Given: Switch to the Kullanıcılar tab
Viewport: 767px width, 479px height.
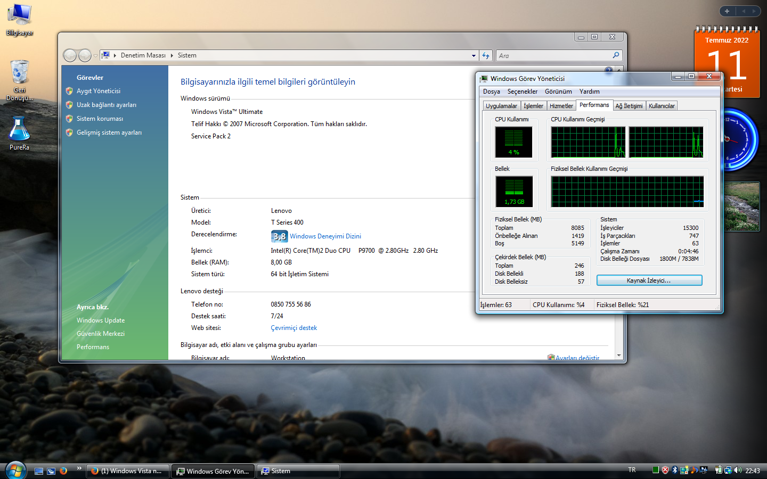Looking at the screenshot, I should (x=662, y=106).
